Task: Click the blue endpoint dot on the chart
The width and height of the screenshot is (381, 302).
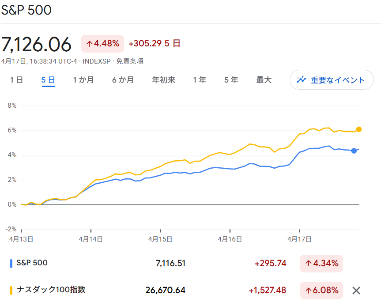Action: (x=355, y=151)
